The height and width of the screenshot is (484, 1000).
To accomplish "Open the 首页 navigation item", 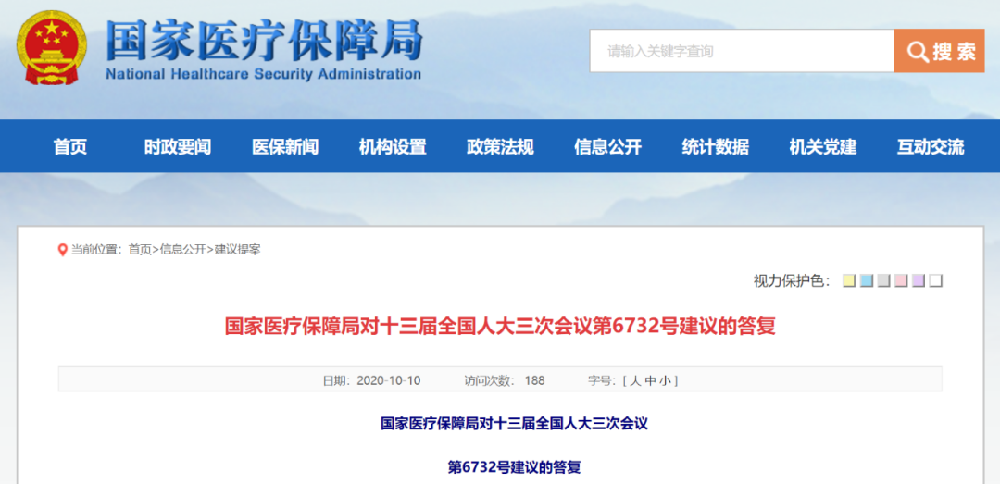I will click(x=70, y=146).
